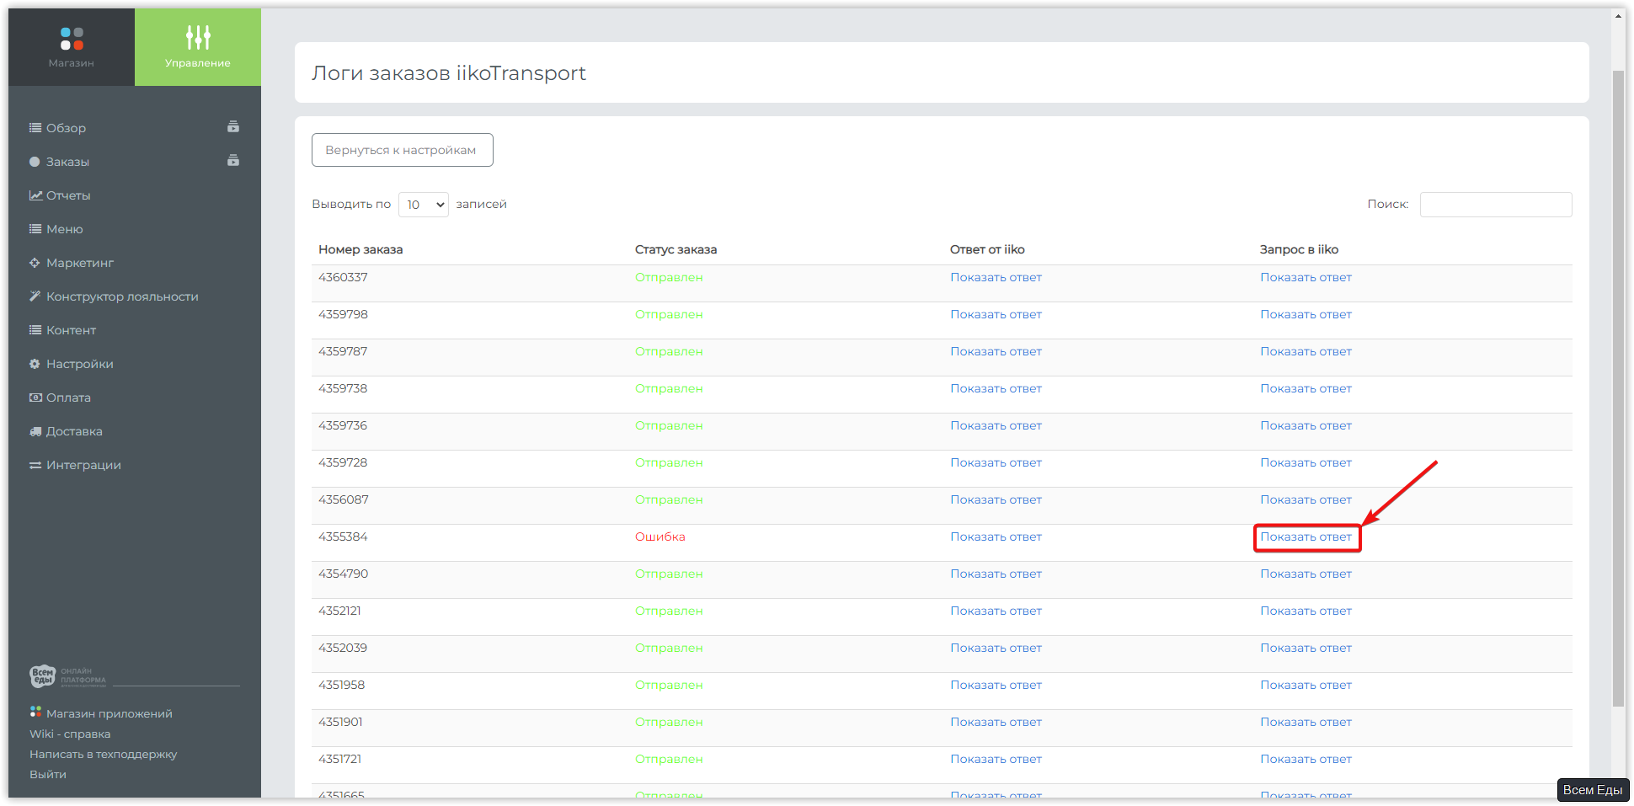Show iiko request for order 4351958
Image resolution: width=1634 pixels, height=806 pixels.
1306,685
